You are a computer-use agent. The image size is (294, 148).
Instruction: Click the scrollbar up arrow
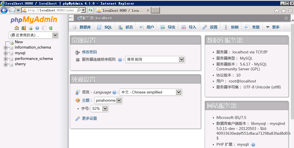click(292, 21)
